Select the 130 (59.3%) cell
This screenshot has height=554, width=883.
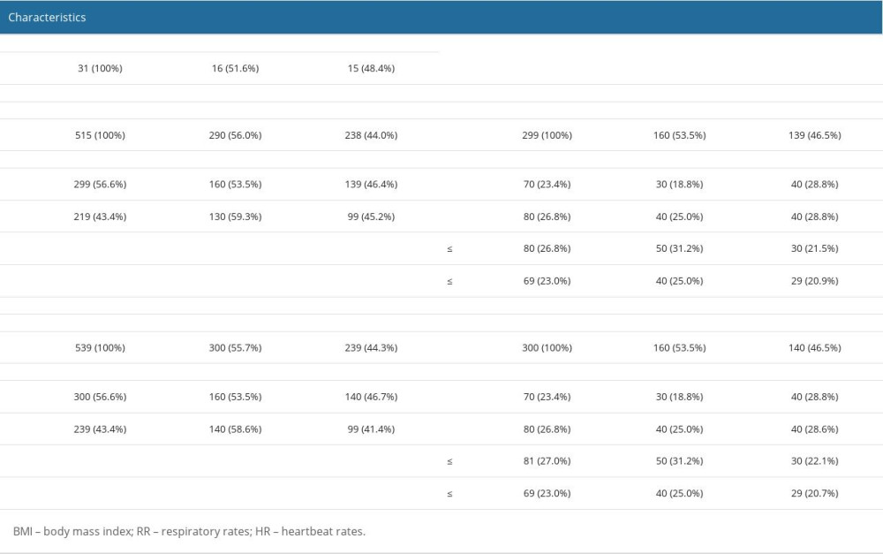tap(235, 216)
